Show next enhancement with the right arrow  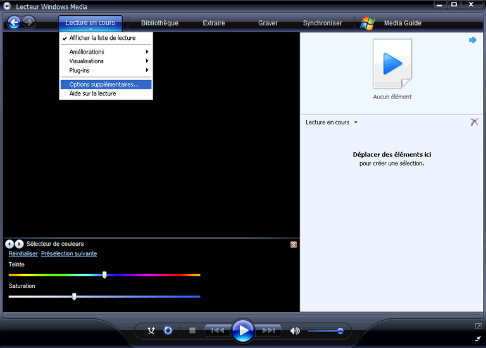pos(19,244)
